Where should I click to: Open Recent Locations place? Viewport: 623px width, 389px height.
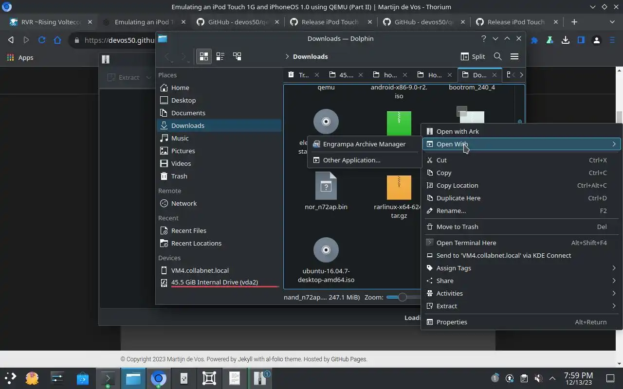coord(219,243)
